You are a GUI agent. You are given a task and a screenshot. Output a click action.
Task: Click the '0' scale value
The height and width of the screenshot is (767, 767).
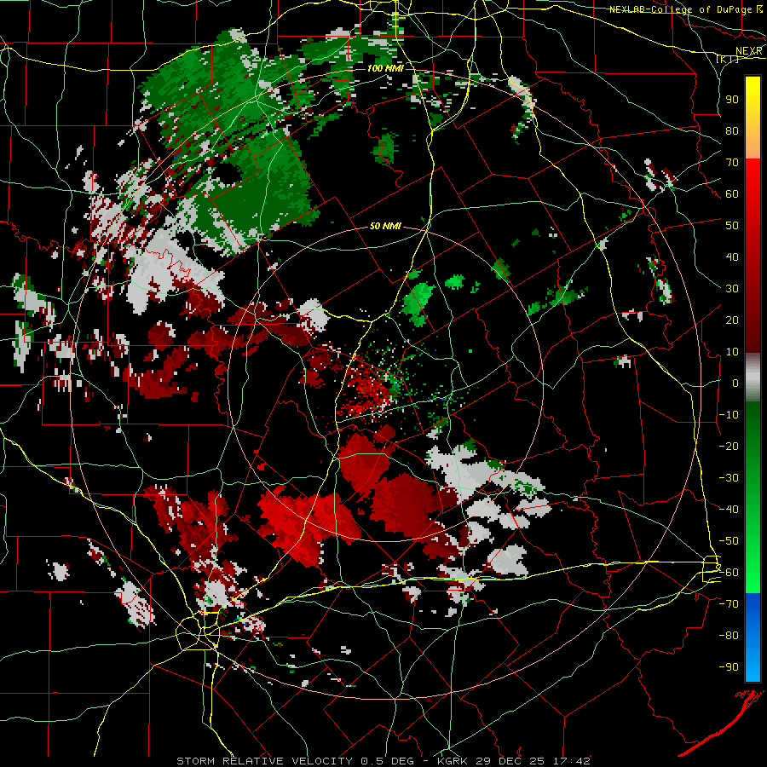735,383
